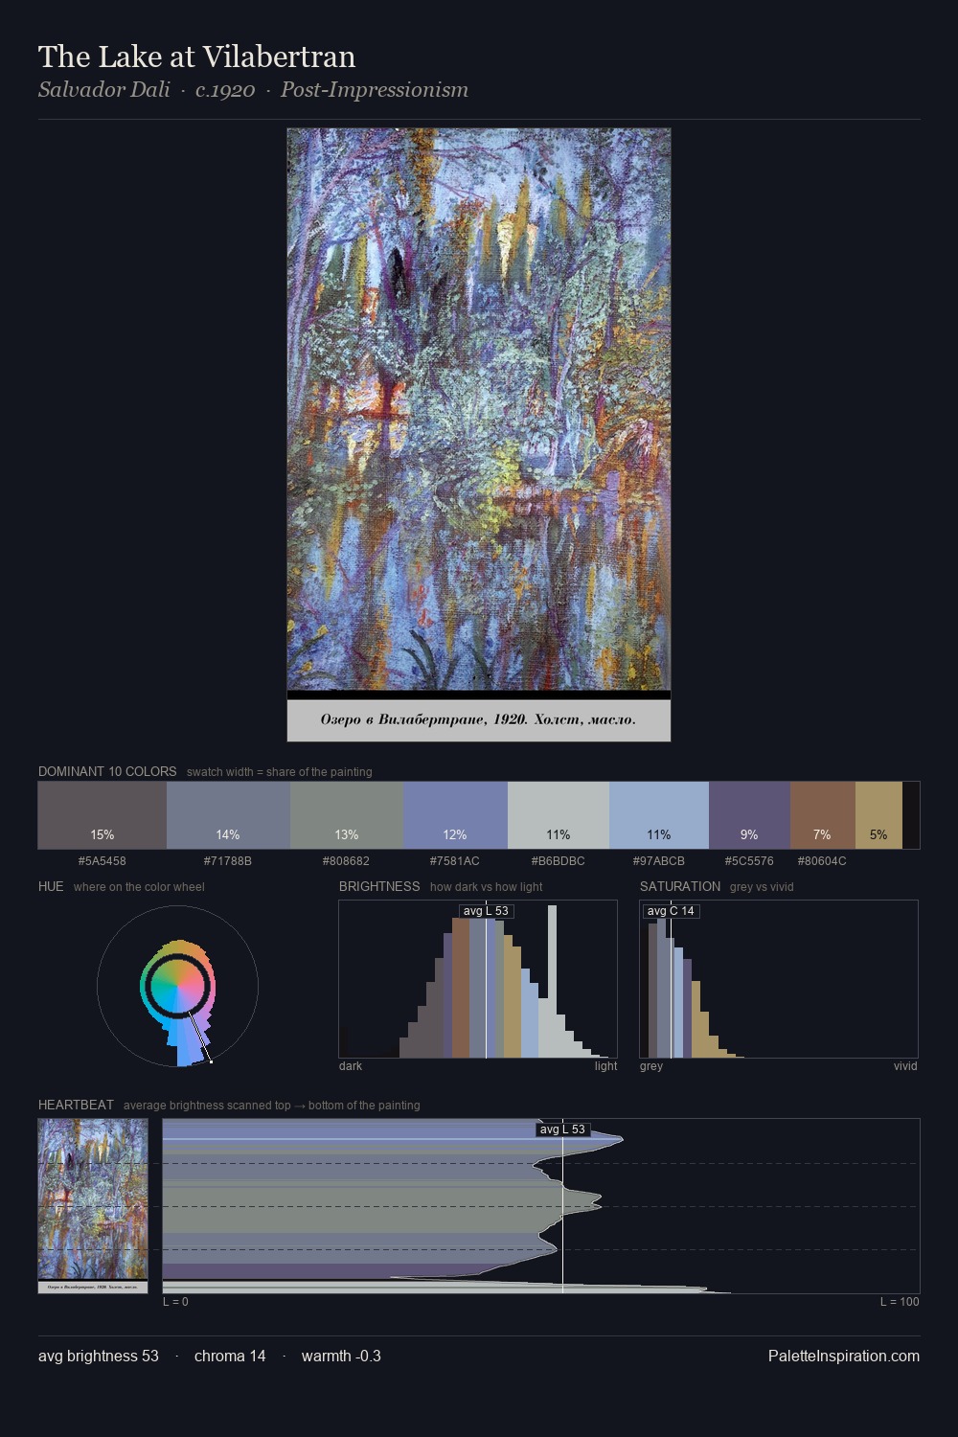Click the 'L = 0' axis label
The width and height of the screenshot is (958, 1437).
175,1301
